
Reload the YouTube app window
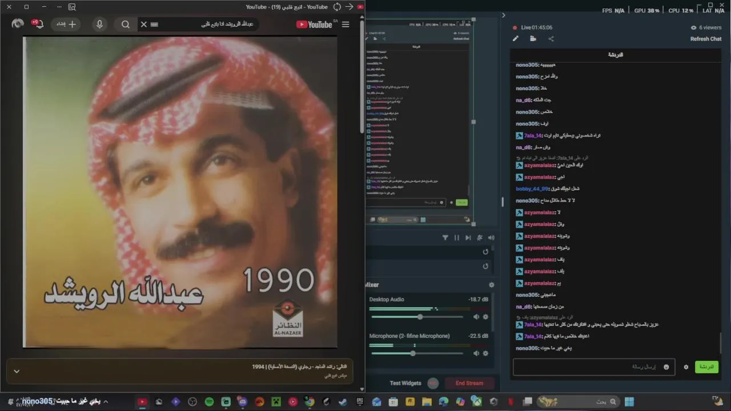pos(337,7)
